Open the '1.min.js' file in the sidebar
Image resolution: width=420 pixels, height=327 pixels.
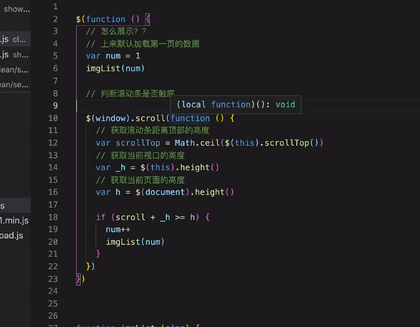[x=15, y=220]
